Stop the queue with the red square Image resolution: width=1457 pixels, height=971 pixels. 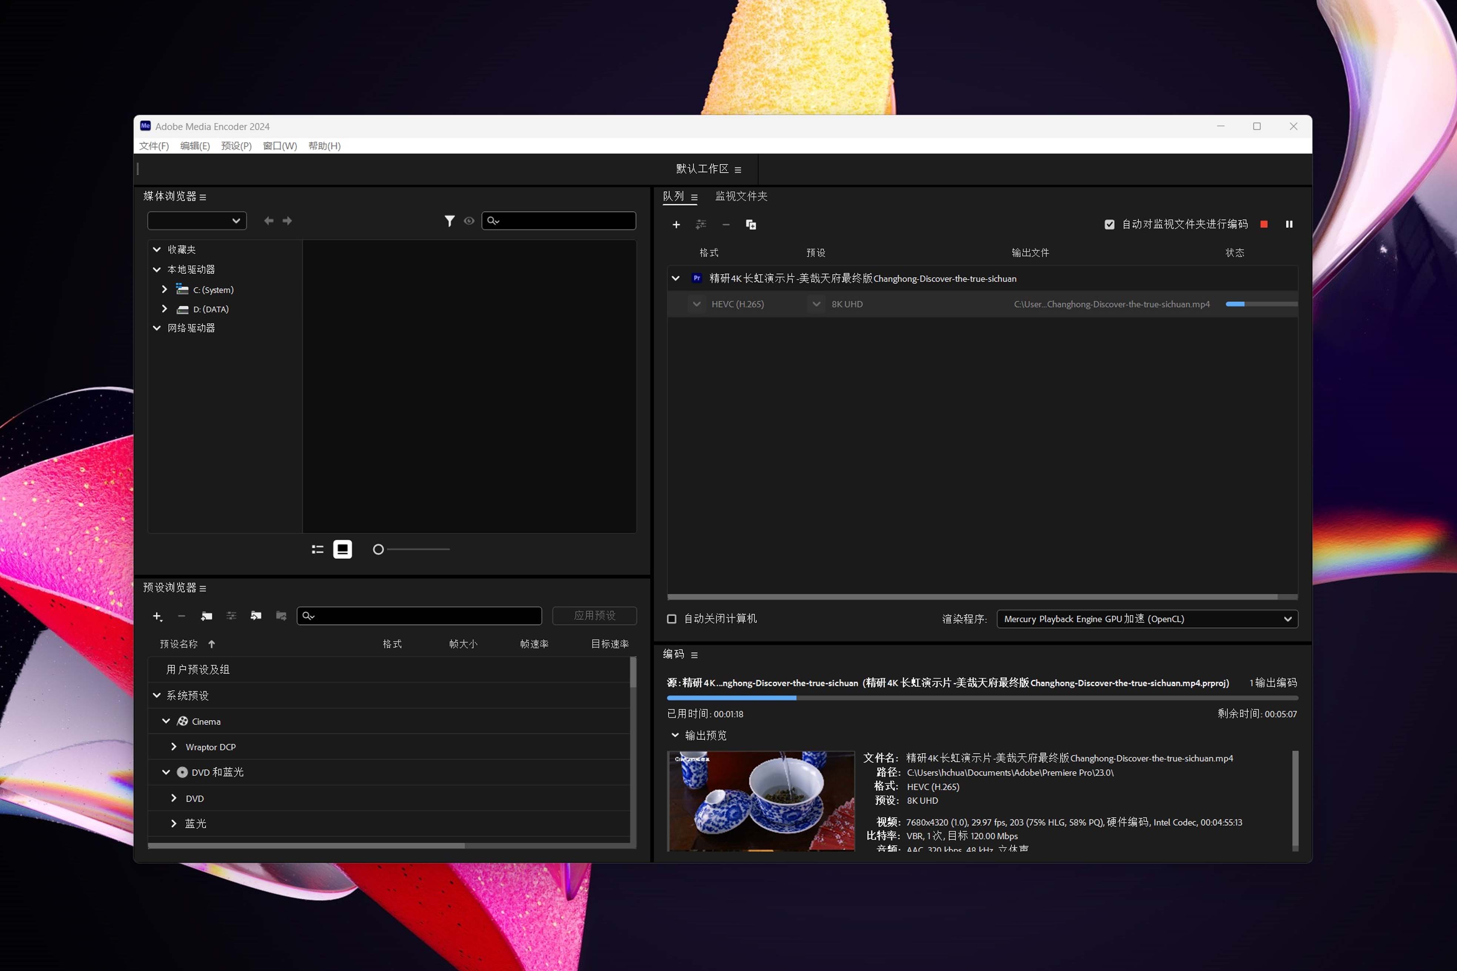click(1264, 224)
